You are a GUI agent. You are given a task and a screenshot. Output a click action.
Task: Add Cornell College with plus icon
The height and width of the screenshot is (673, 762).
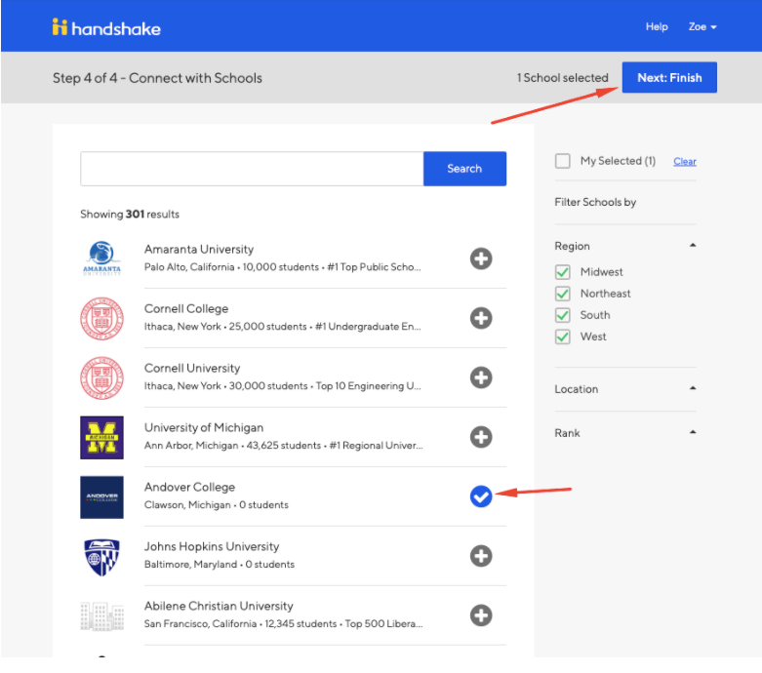[481, 318]
